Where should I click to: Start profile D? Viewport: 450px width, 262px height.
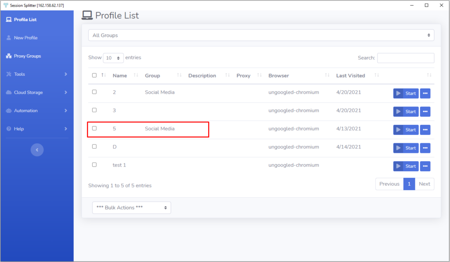(x=406, y=148)
